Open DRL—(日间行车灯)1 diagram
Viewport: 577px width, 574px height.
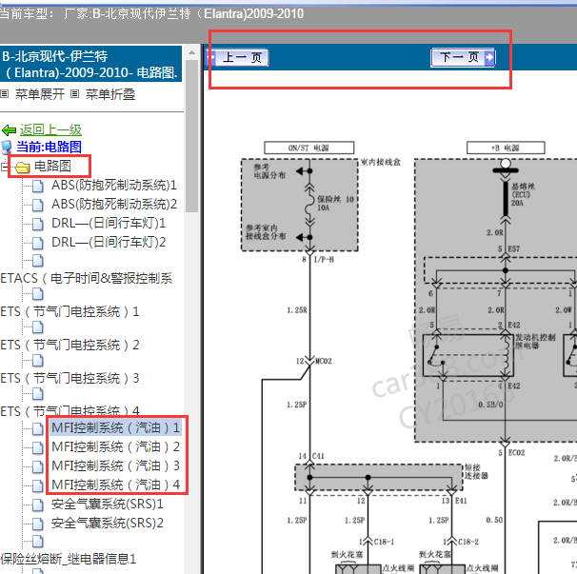[x=109, y=224]
